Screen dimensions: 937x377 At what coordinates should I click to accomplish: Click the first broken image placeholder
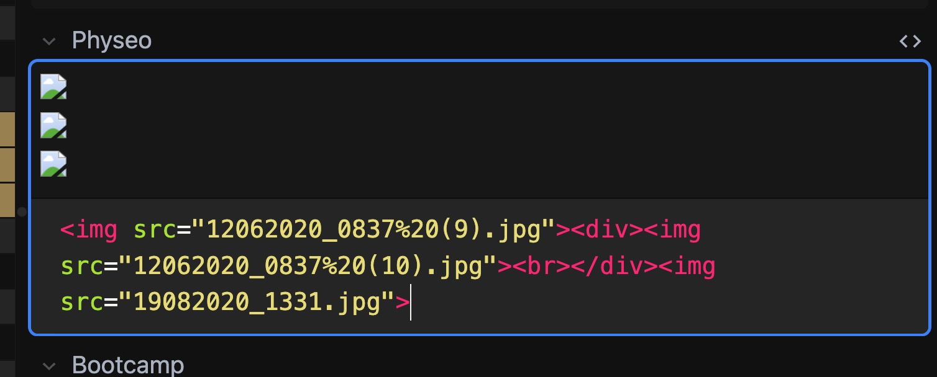[53, 87]
